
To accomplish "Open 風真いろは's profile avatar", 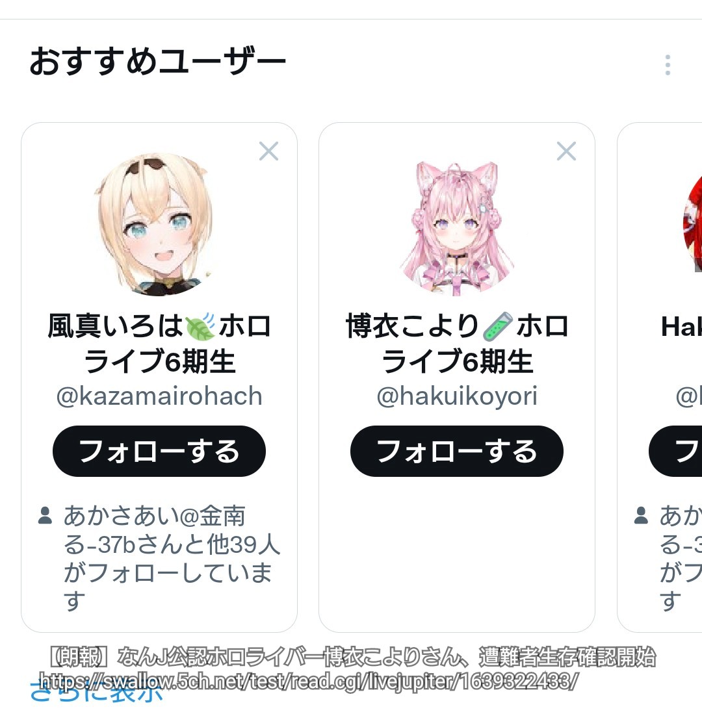I will tap(155, 224).
